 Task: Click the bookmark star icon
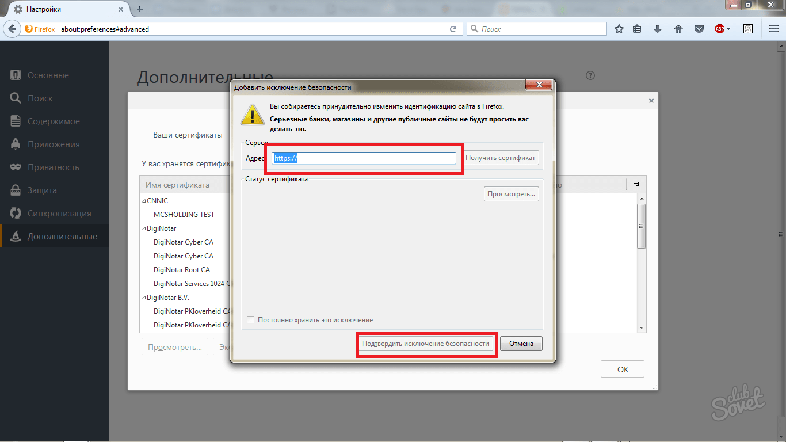(619, 29)
